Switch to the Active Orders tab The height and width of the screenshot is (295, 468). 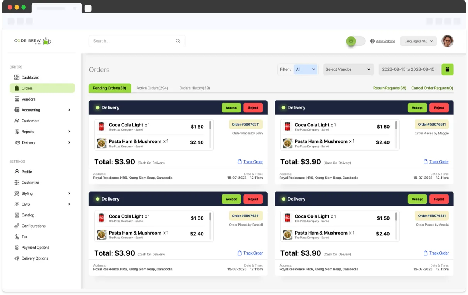pos(152,88)
